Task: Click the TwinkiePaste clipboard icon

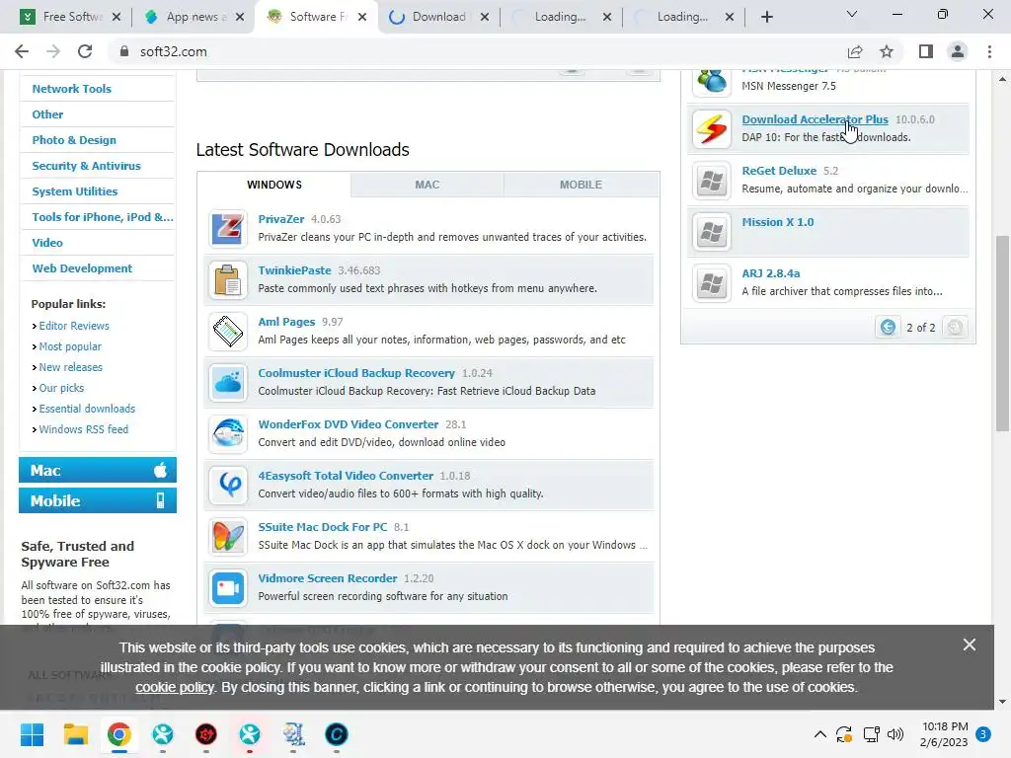Action: (228, 279)
